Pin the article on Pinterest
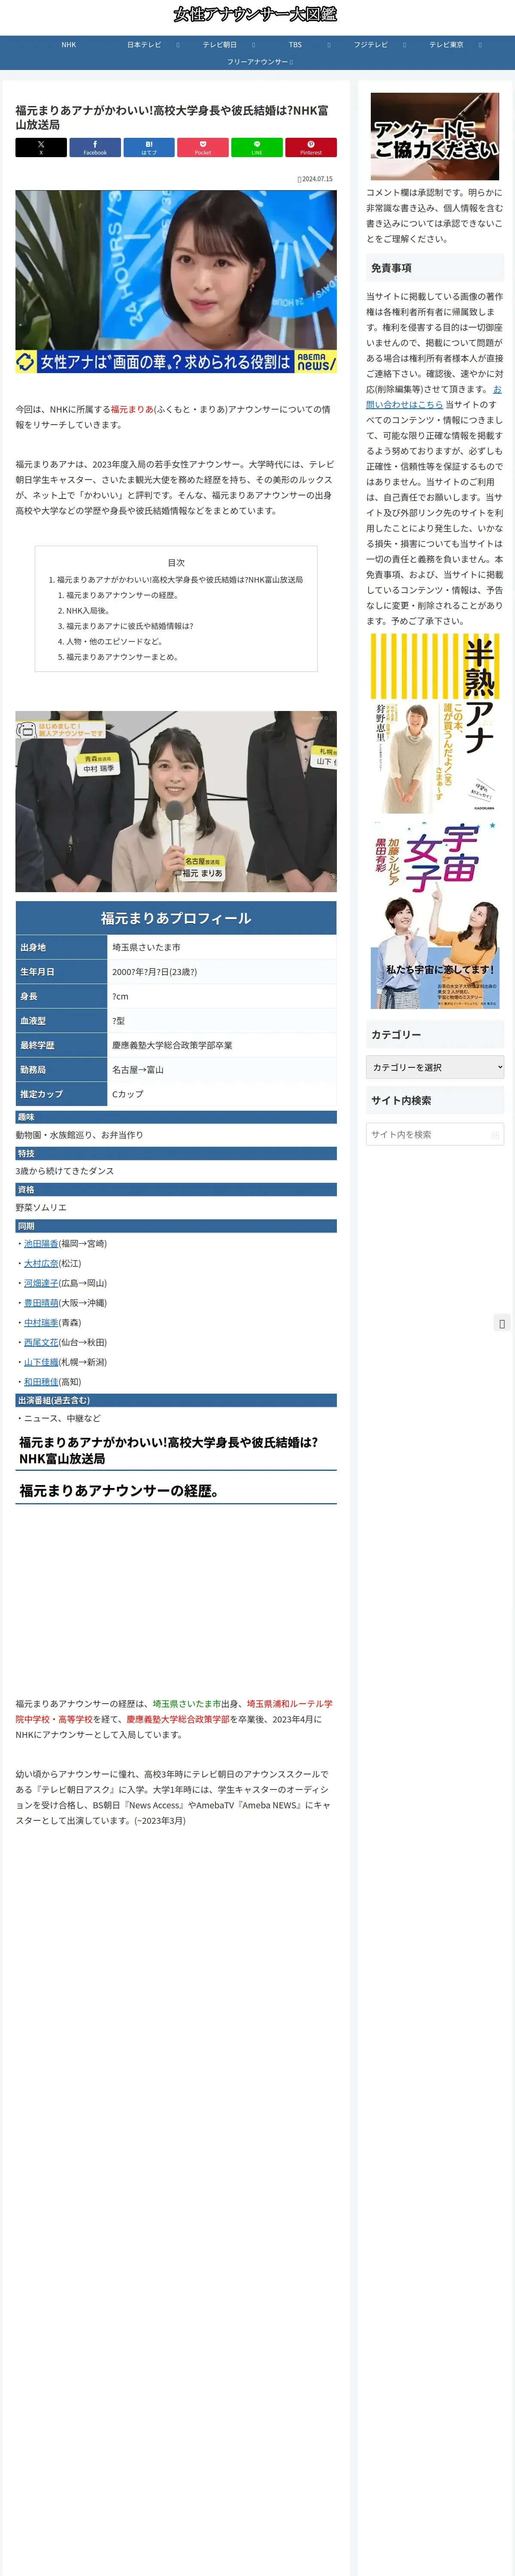 [311, 147]
